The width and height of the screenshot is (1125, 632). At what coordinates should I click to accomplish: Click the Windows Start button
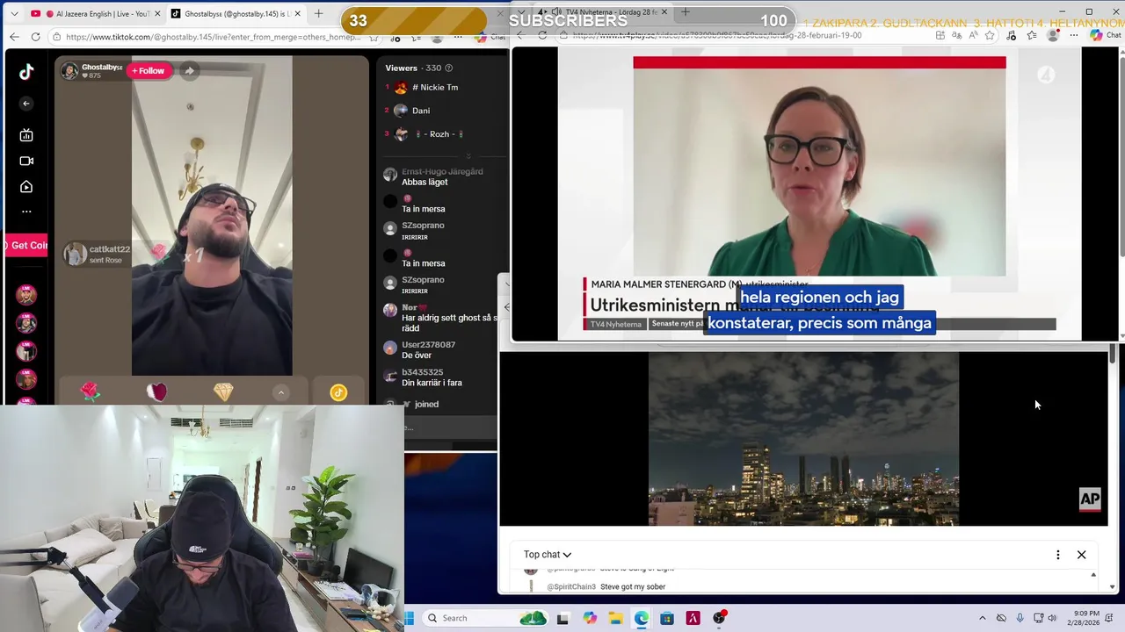coord(410,618)
